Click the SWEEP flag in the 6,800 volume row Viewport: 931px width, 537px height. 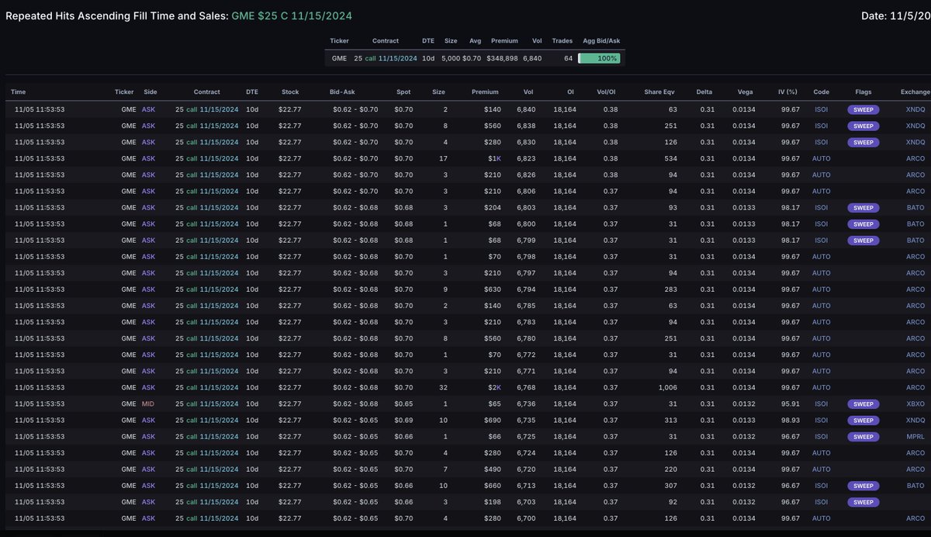pyautogui.click(x=863, y=224)
